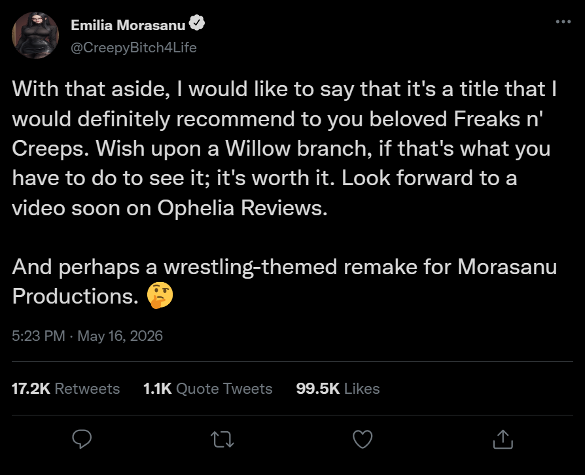Click the May 16, 2026 date
The image size is (585, 475).
point(120,336)
